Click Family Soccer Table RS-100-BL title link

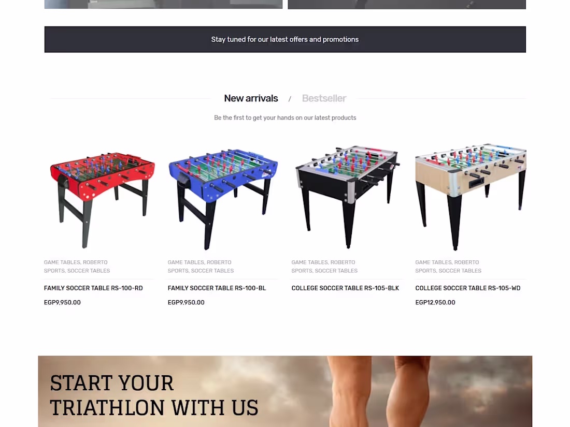(x=217, y=288)
